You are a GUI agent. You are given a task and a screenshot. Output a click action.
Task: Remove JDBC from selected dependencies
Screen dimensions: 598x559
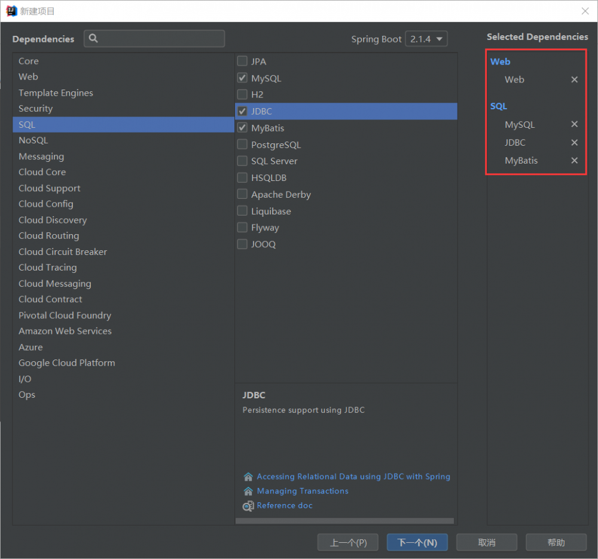pos(574,143)
